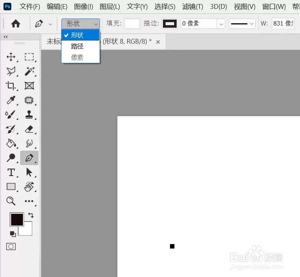300x277 pixels.
Task: Click the stroke width 0 像素 field
Action: (199, 24)
